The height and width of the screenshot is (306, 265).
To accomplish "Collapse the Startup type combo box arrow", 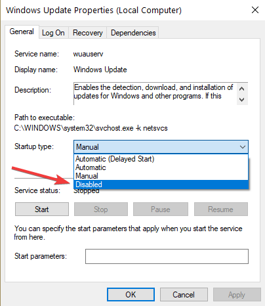I will pos(243,147).
